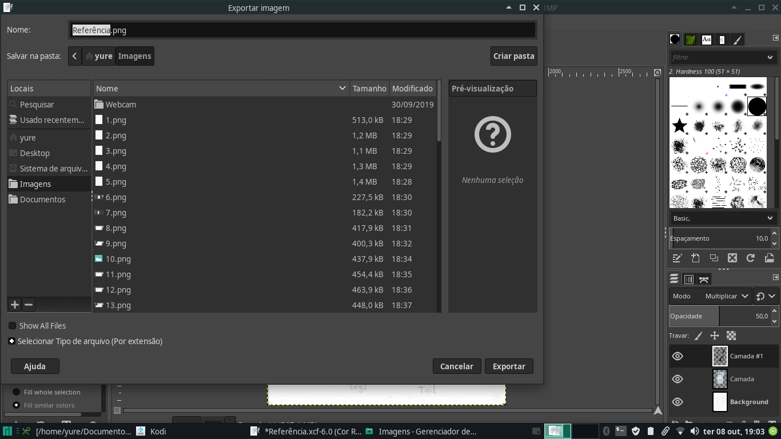
Task: Switch to the Paths tab icon
Action: tap(704, 279)
